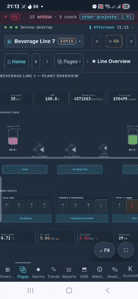
Task: Select the Glycol supply 0.71 °C tile
Action: tap(18, 237)
